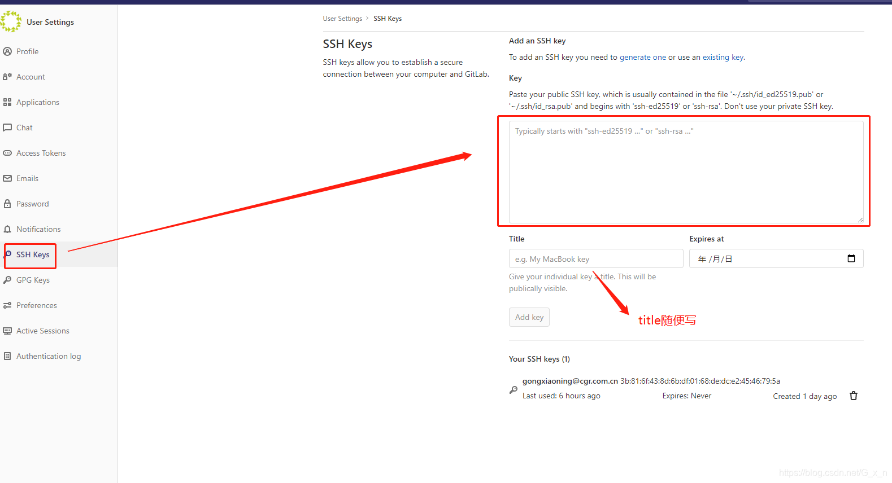Click the 'Expires: Never' text
The width and height of the screenshot is (892, 483).
pos(687,396)
